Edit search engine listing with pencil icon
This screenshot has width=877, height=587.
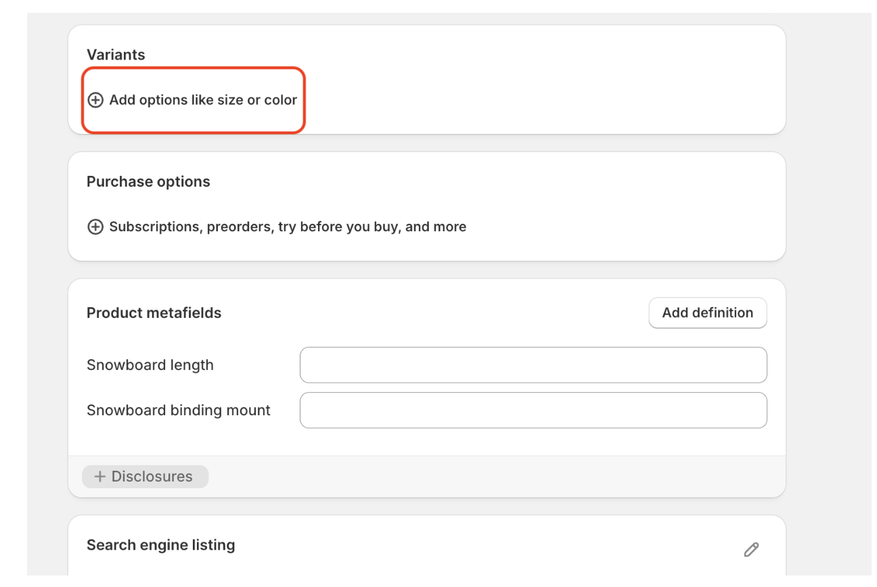[x=751, y=549]
